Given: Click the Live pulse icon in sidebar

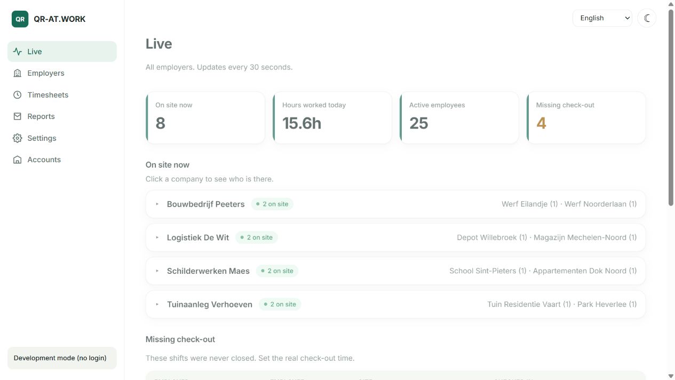Looking at the screenshot, I should point(18,52).
